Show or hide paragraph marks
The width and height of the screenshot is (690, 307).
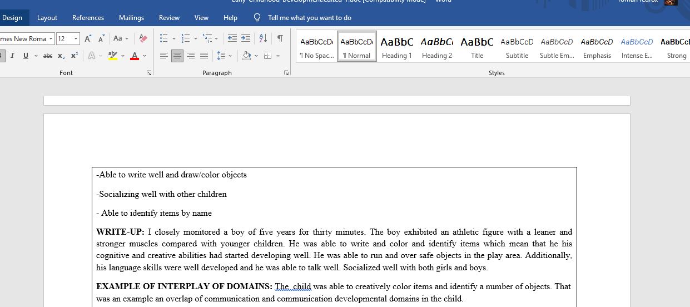click(280, 39)
